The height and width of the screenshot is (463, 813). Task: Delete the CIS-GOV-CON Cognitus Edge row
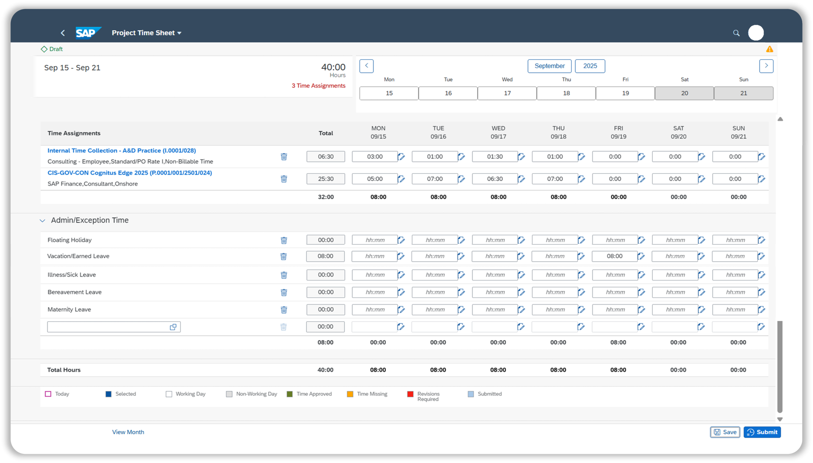click(284, 179)
